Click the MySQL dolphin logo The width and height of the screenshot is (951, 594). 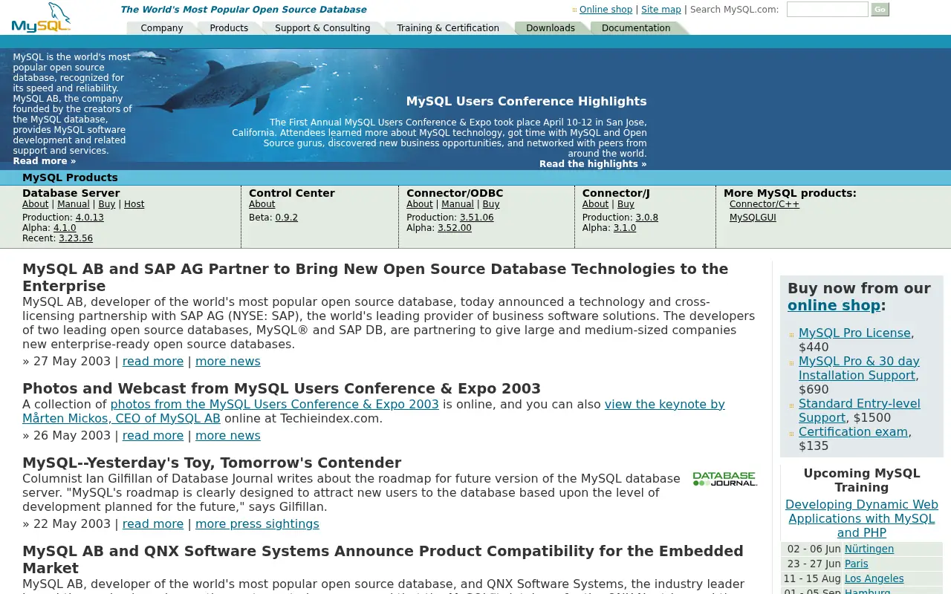(x=42, y=18)
